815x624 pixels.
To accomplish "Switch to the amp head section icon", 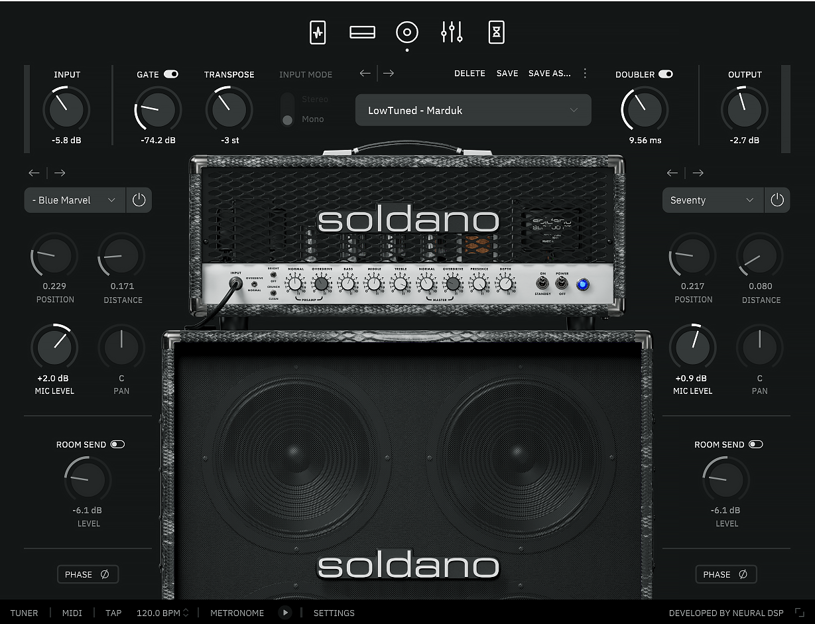I will [362, 32].
